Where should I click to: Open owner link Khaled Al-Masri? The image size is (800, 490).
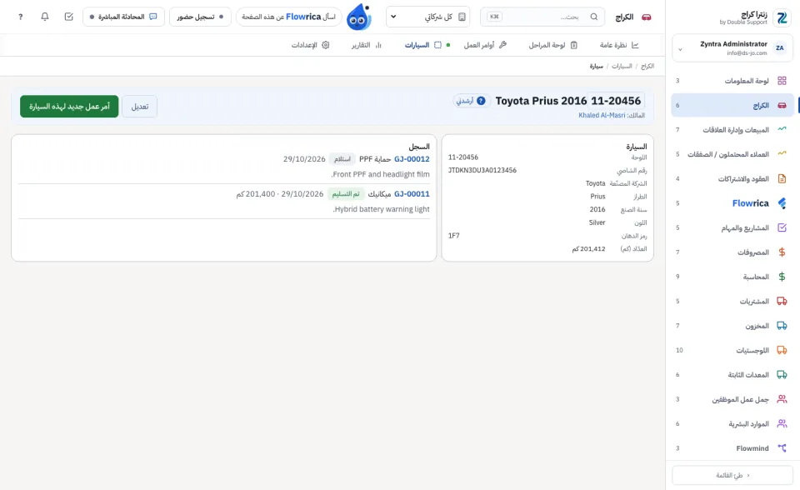coord(602,115)
